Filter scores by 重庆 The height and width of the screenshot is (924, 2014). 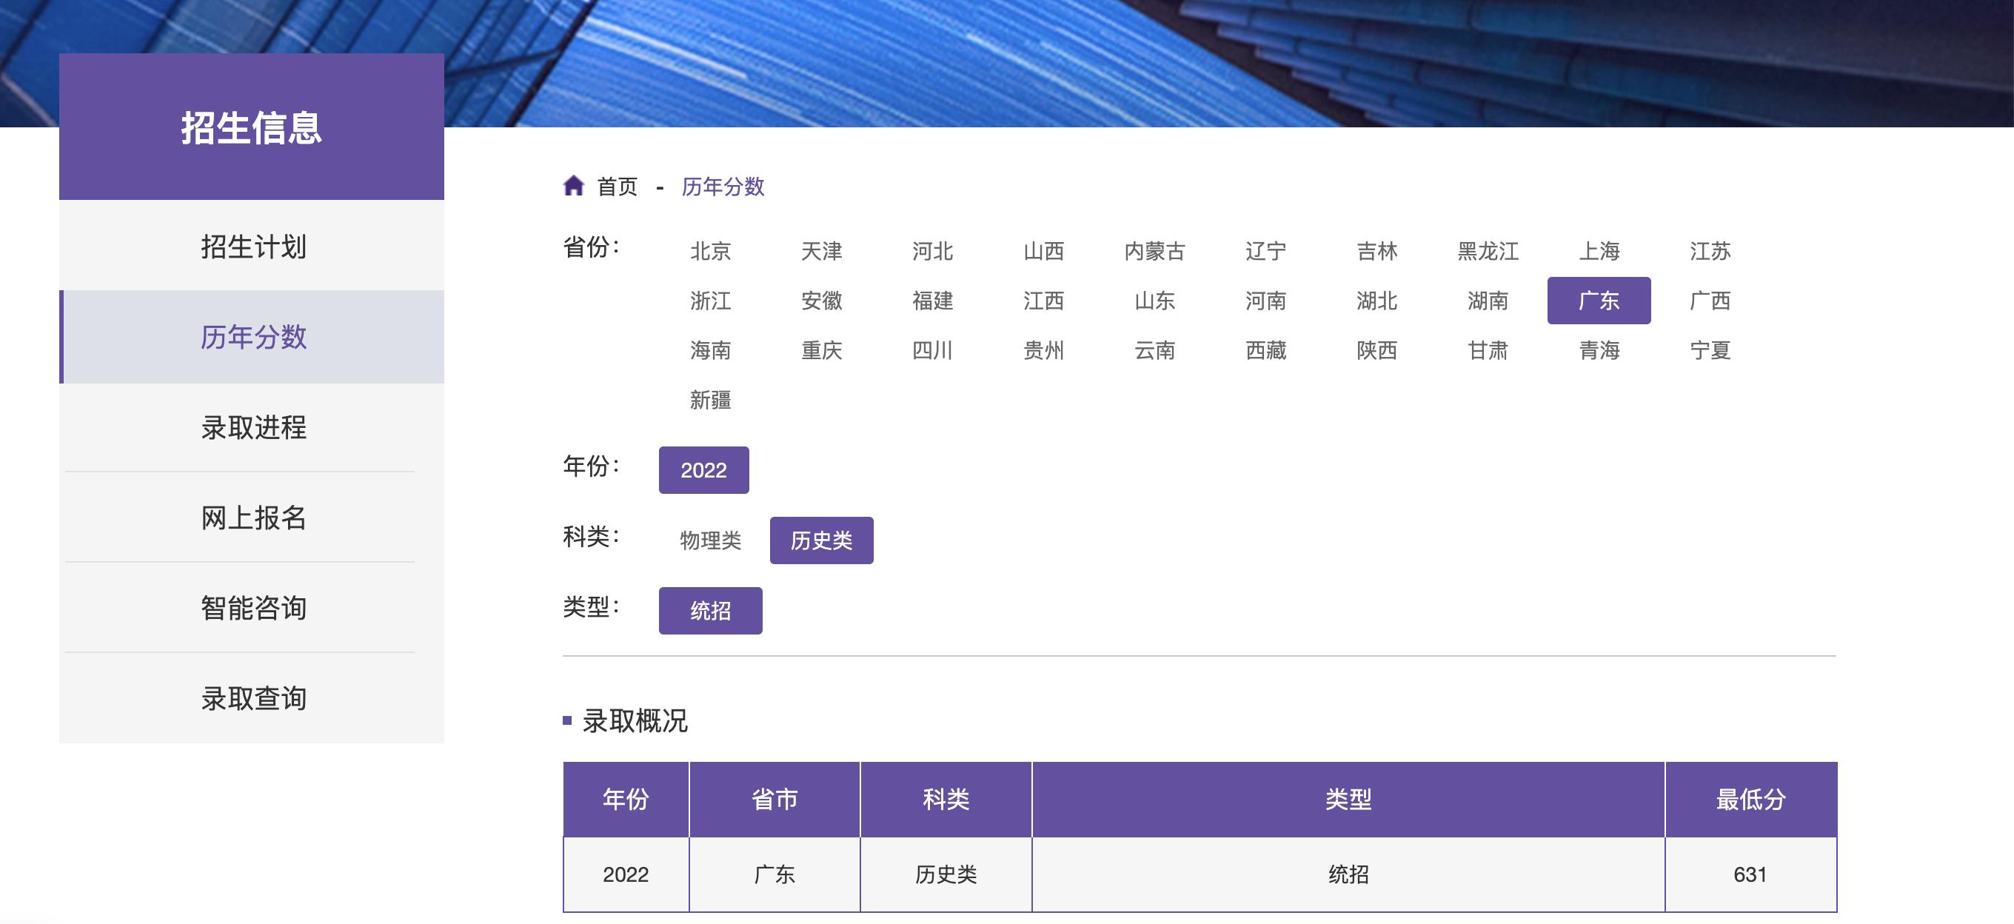pyautogui.click(x=821, y=350)
